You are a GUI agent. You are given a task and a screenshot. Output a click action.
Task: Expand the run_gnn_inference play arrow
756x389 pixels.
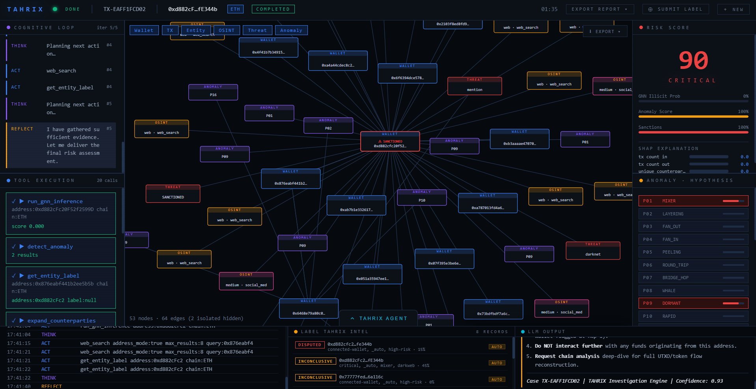pos(22,201)
